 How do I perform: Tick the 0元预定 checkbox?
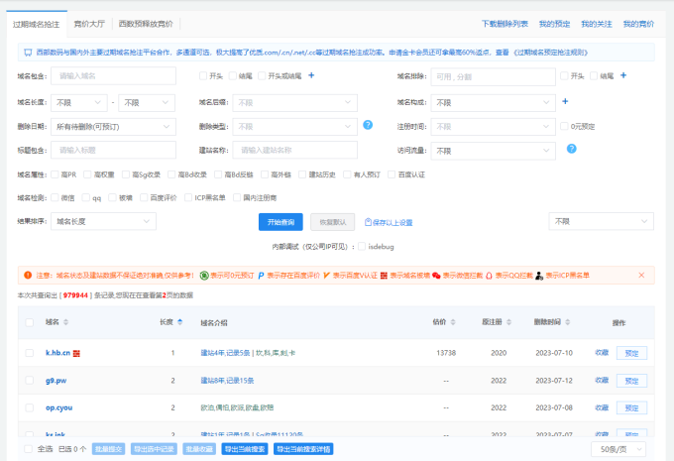pos(564,126)
